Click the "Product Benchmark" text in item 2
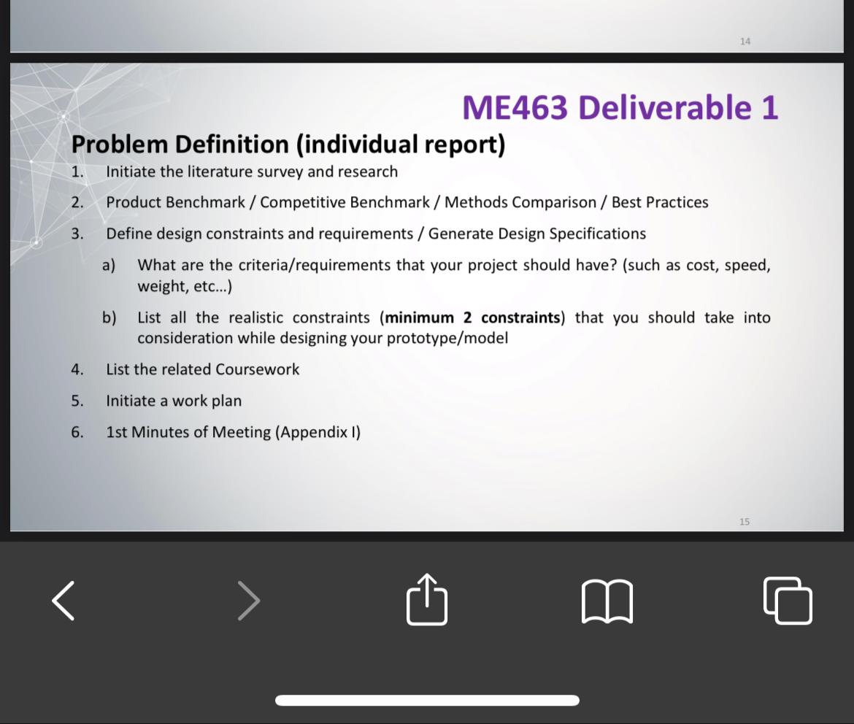 click(x=175, y=202)
